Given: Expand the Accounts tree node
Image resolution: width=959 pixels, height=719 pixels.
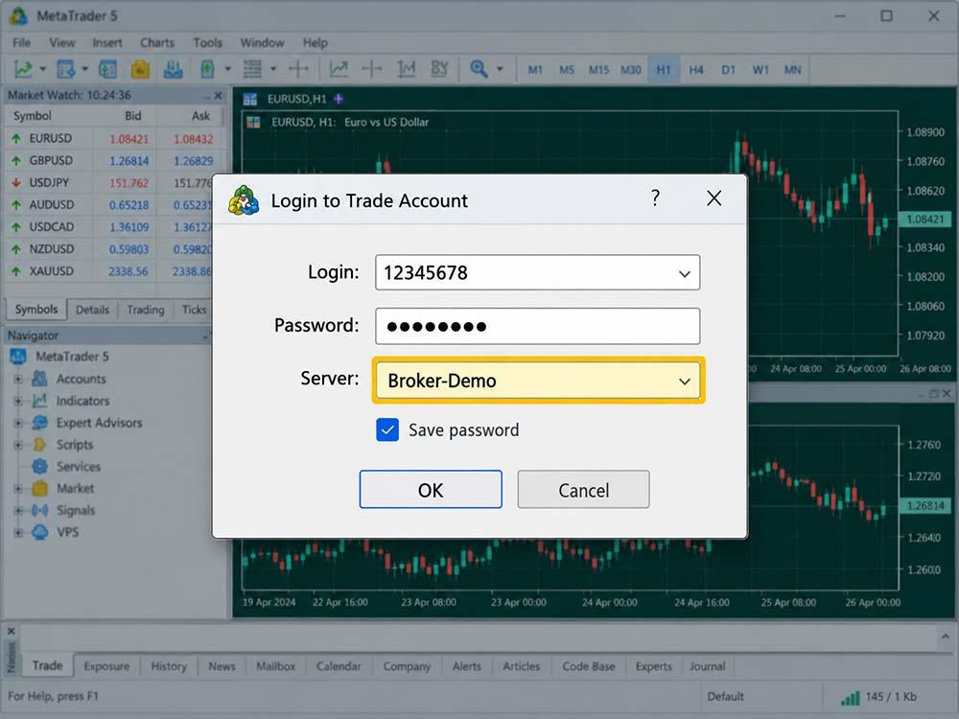Looking at the screenshot, I should pyautogui.click(x=18, y=379).
